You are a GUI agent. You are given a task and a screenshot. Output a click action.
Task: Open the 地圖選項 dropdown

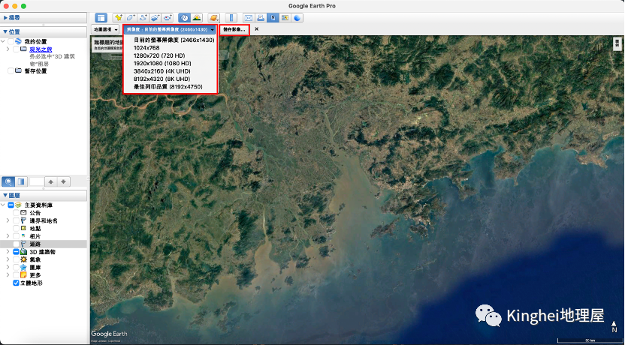pos(106,29)
